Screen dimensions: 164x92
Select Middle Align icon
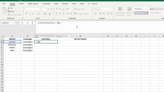point(60,9)
